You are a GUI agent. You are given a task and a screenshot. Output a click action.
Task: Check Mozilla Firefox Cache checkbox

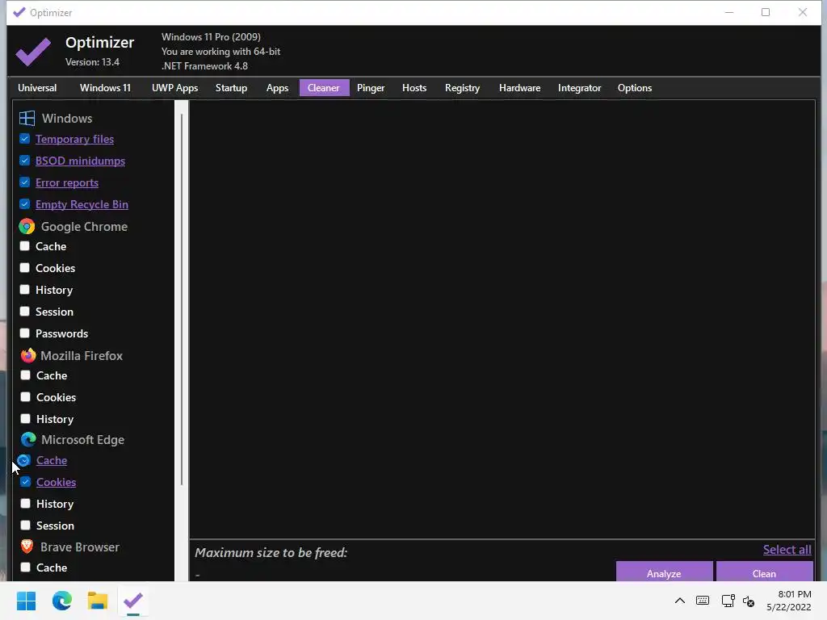click(25, 375)
